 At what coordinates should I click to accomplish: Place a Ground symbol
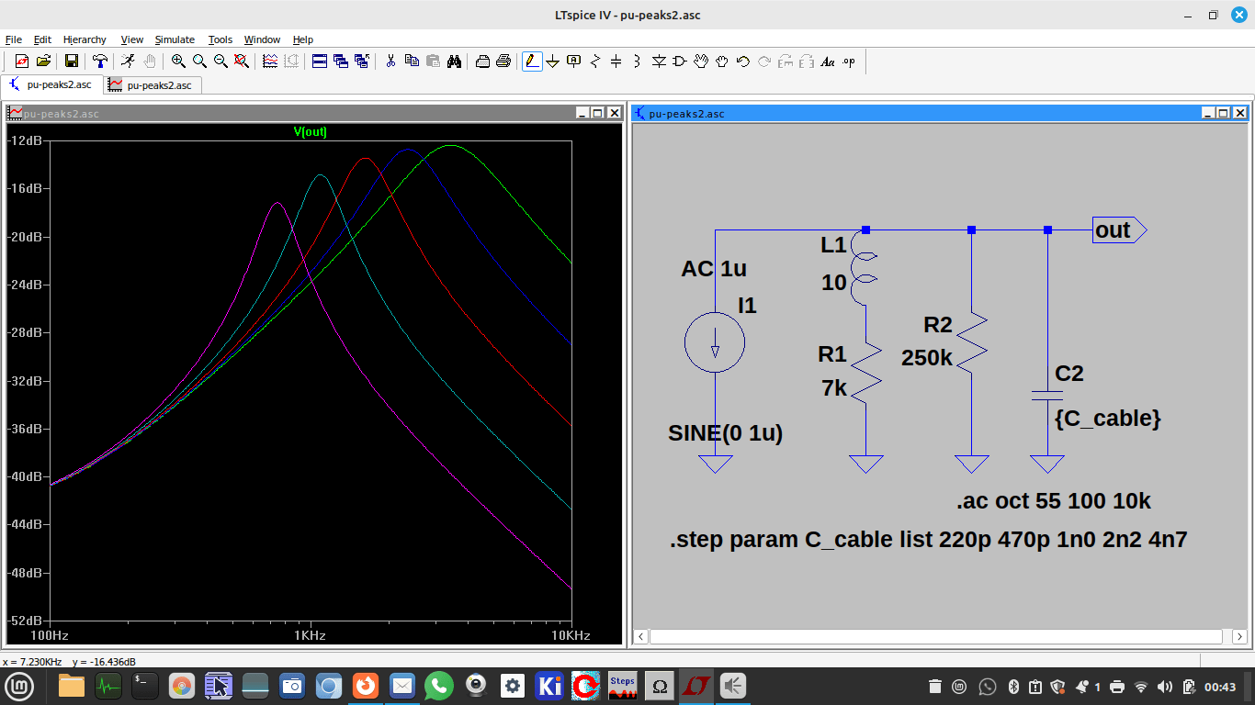553,62
